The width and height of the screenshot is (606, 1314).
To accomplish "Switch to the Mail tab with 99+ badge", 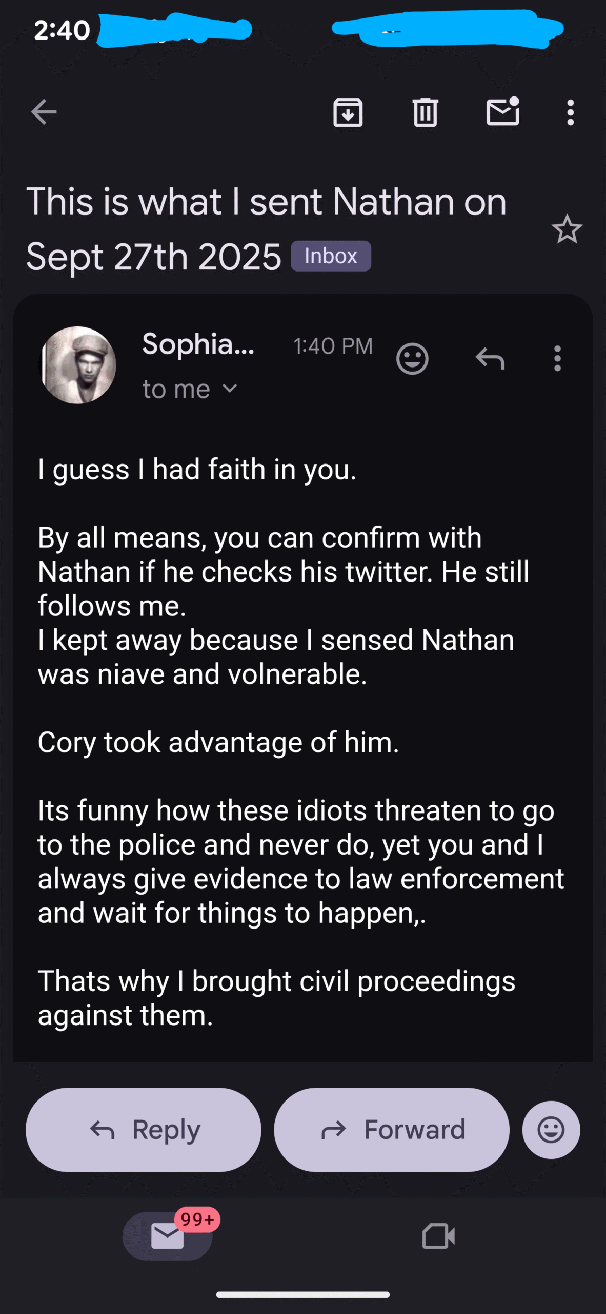I will [x=168, y=1235].
